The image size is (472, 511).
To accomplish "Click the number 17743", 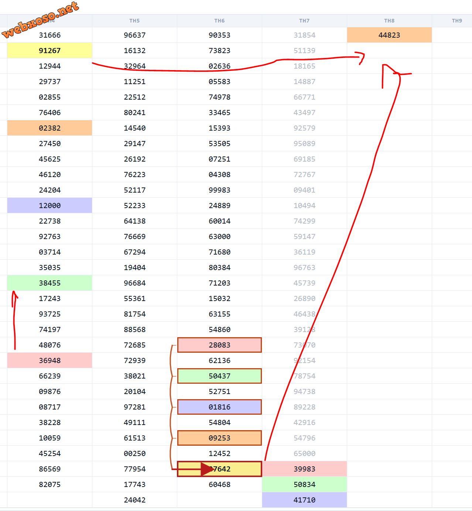I will pos(135,484).
